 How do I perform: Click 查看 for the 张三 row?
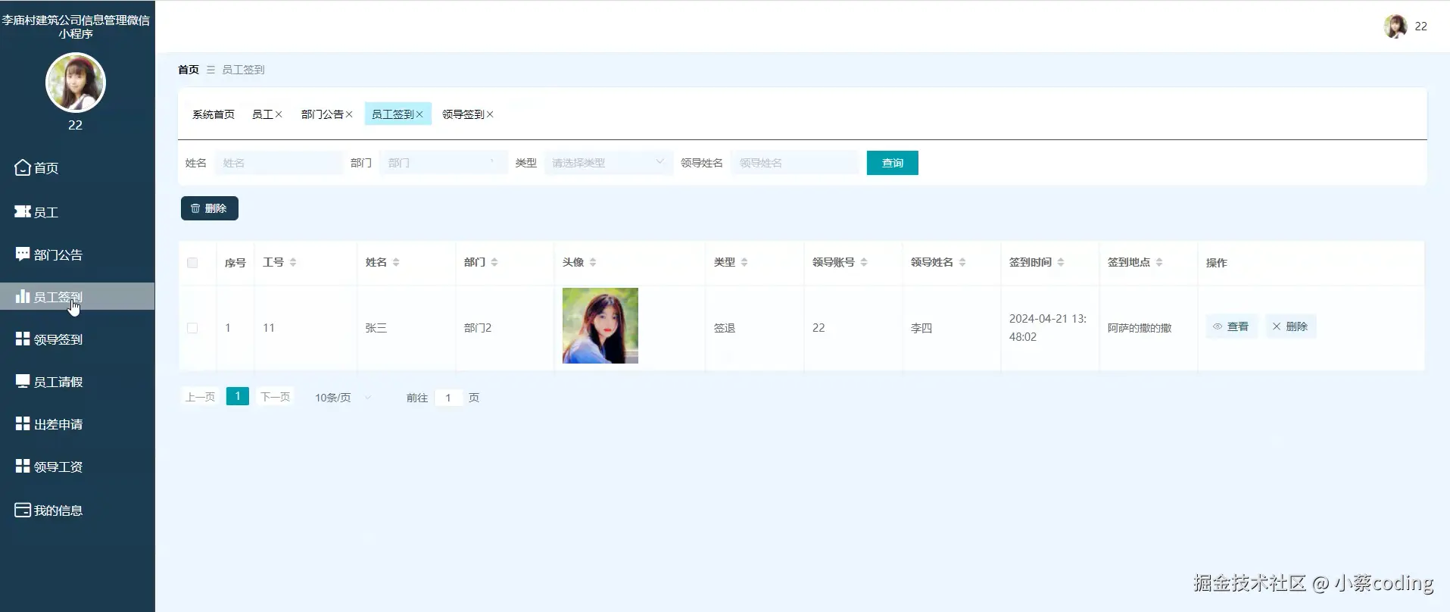tap(1231, 326)
